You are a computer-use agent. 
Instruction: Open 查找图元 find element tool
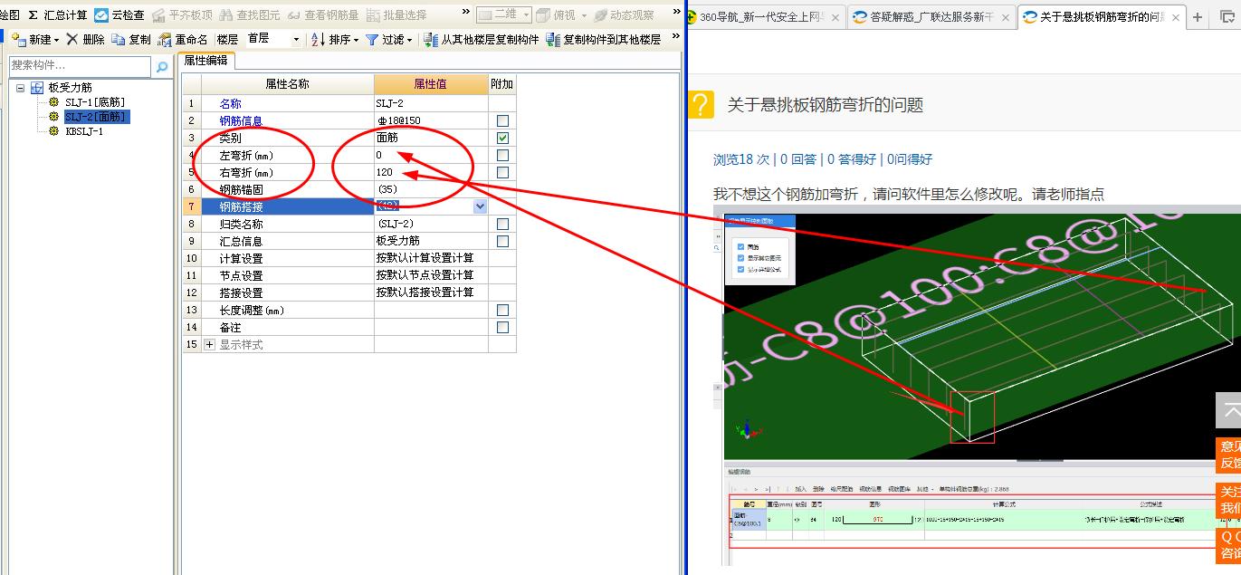[x=250, y=15]
